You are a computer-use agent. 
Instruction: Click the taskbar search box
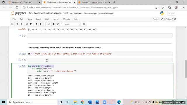click(x=32, y=102)
